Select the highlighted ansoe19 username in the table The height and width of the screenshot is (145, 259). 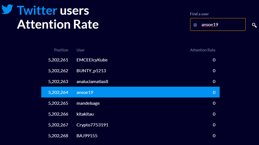[x=85, y=92]
